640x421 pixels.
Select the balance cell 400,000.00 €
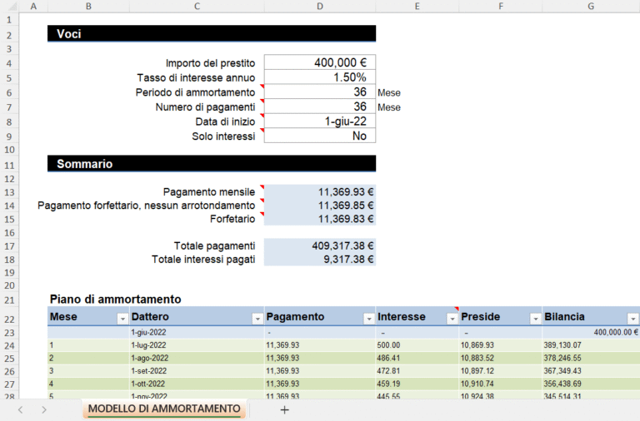[x=591, y=332]
